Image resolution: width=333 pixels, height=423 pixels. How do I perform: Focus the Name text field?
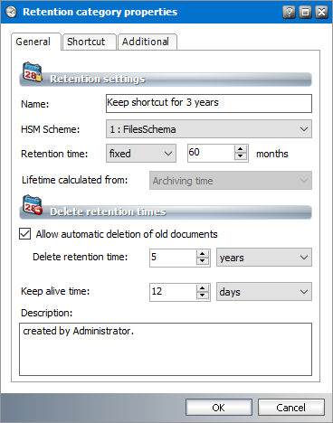209,103
